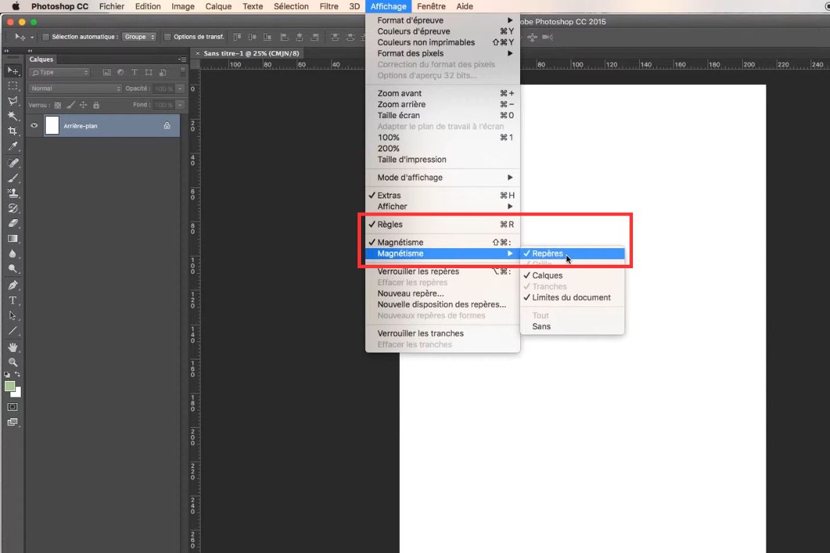Image resolution: width=830 pixels, height=553 pixels.
Task: Select the Eyedropper tool
Action: [x=12, y=147]
